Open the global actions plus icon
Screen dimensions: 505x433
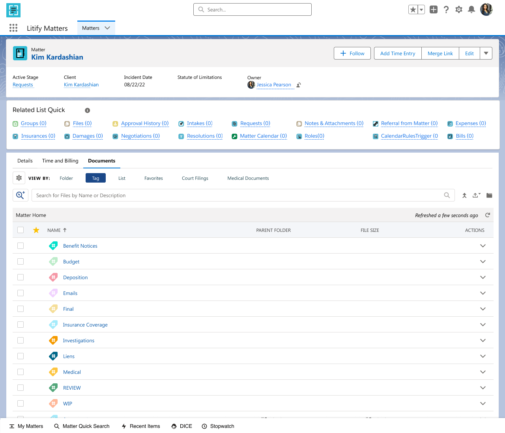click(x=434, y=9)
